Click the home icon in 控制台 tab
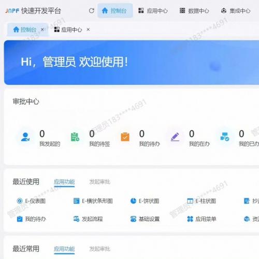The height and width of the screenshot is (259, 259). (16, 30)
